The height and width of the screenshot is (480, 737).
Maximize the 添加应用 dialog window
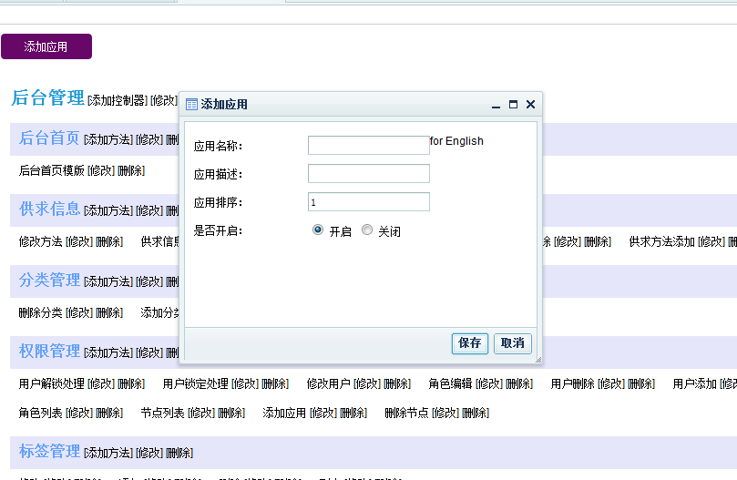point(514,105)
